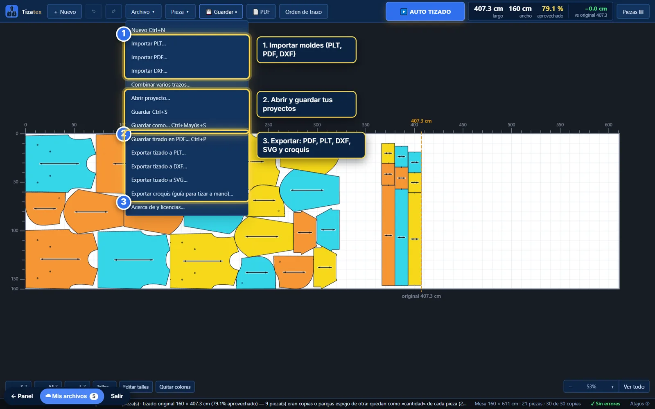The height and width of the screenshot is (409, 655).
Task: Redo the last action
Action: click(113, 11)
